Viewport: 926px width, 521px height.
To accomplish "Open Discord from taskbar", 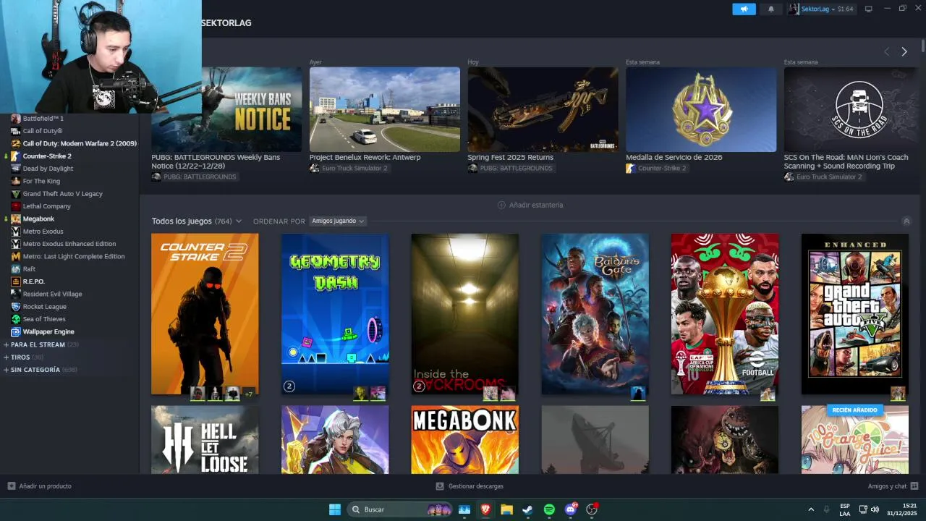I will (571, 509).
